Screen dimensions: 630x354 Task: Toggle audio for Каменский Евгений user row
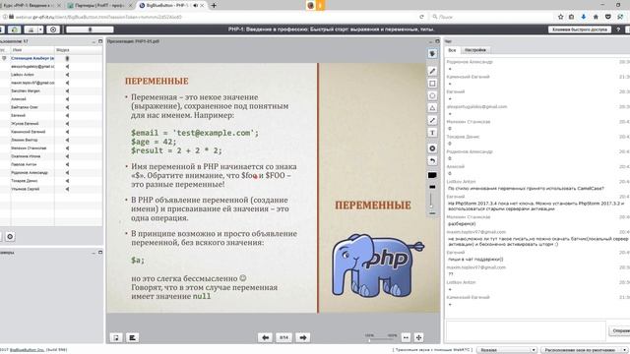(67, 132)
